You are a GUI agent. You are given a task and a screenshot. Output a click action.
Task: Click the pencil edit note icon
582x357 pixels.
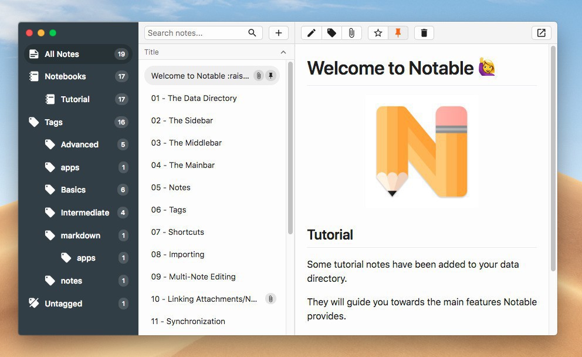point(312,33)
